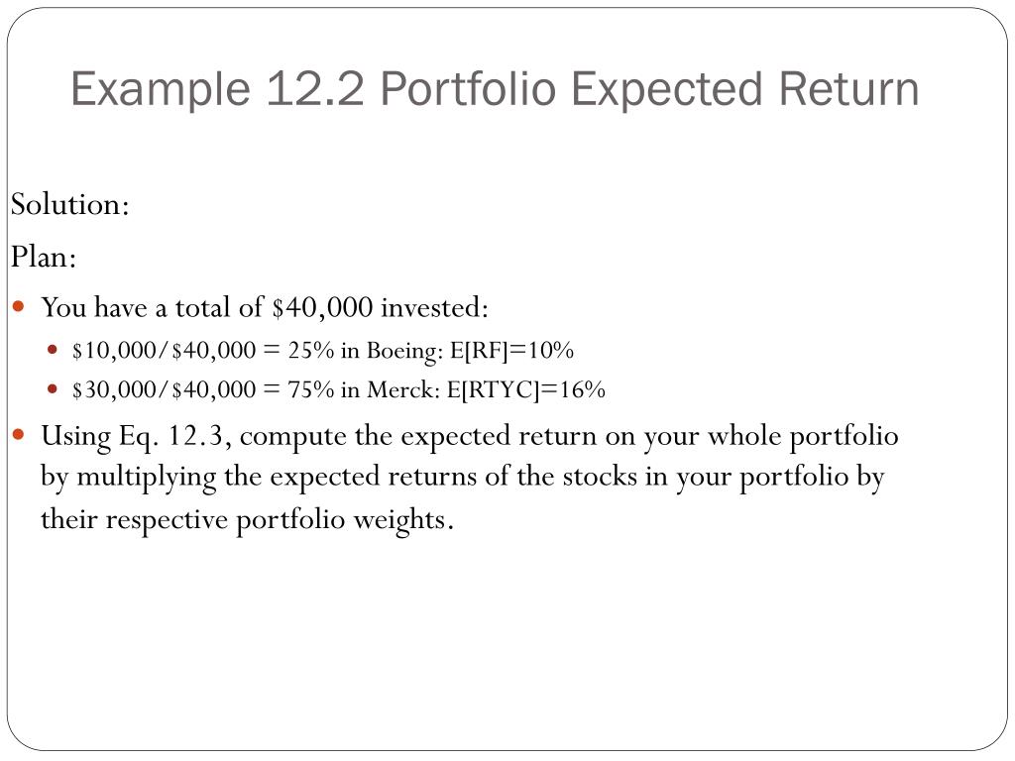
Task: Click the "E[RTYC]=16%" expression
Action: [526, 390]
